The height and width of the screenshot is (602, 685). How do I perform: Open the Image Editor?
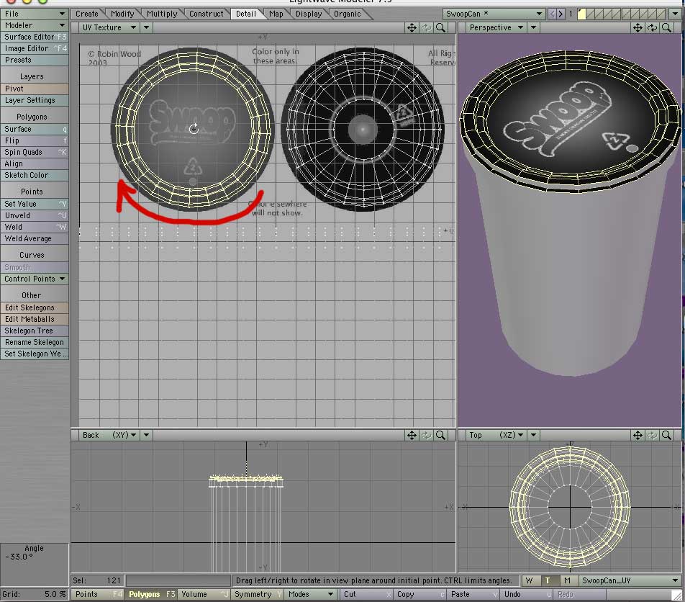pos(35,48)
